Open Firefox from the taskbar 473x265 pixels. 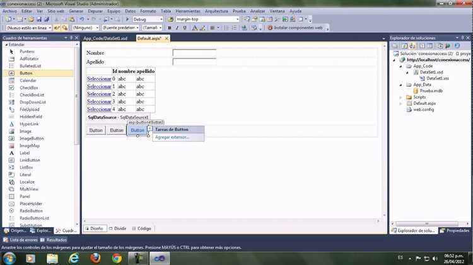[95, 258]
